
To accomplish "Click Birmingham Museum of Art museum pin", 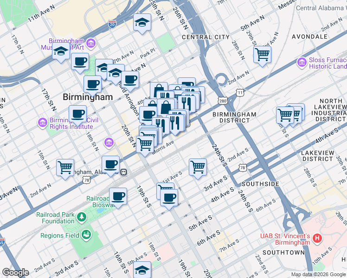I will pyautogui.click(x=91, y=43).
